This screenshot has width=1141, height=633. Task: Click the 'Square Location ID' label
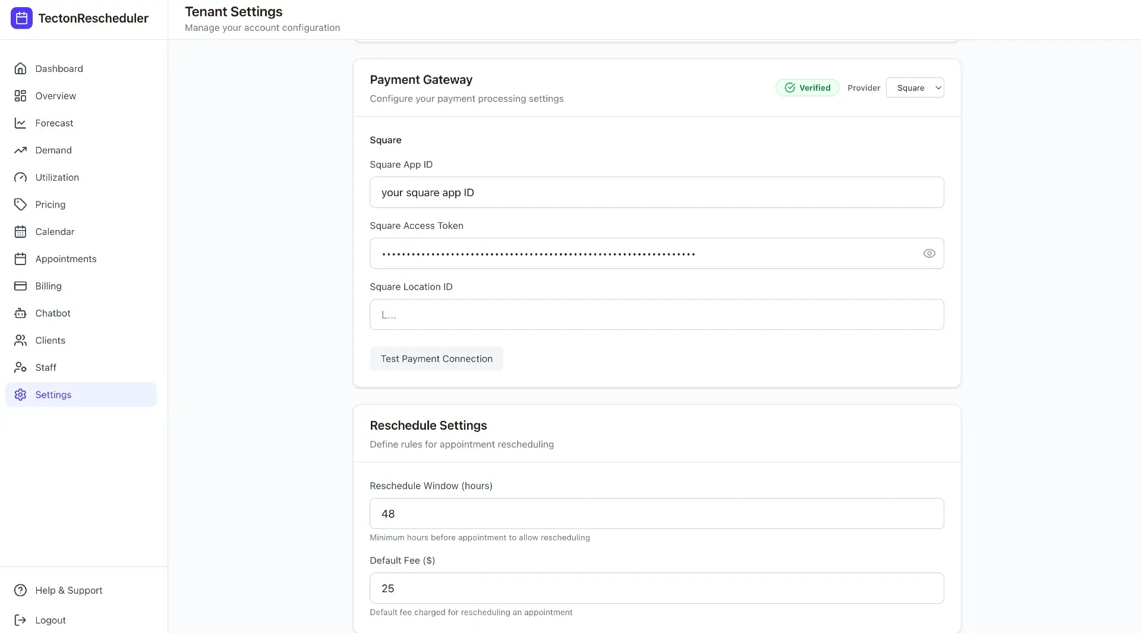pyautogui.click(x=411, y=287)
